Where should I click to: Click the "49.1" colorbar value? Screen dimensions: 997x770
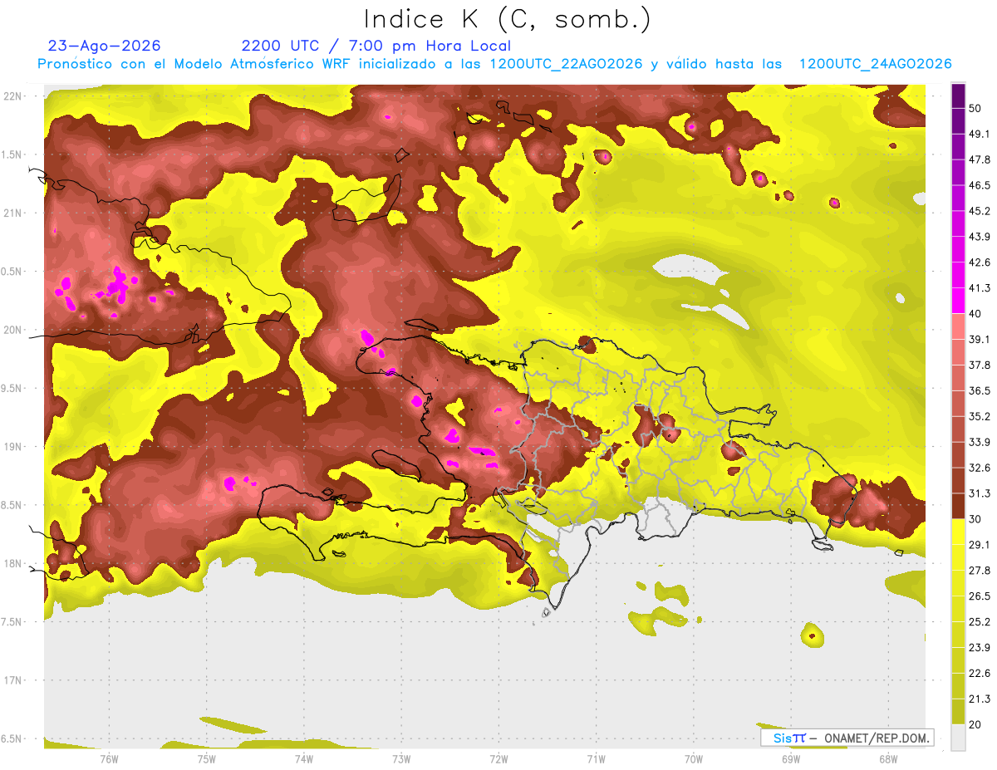coord(979,134)
